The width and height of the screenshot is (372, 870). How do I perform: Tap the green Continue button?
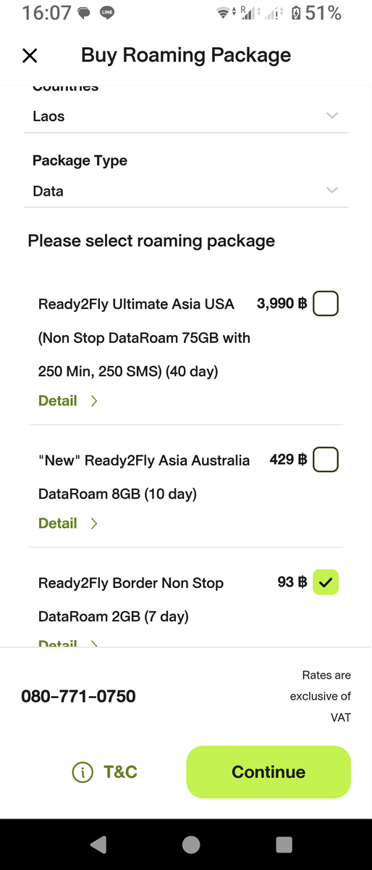click(x=269, y=772)
